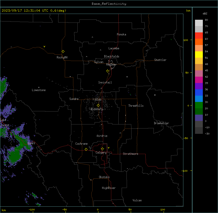Click the blue 36 dBZ legend swatch
Screen dimensions: 218x213
(x=199, y=92)
